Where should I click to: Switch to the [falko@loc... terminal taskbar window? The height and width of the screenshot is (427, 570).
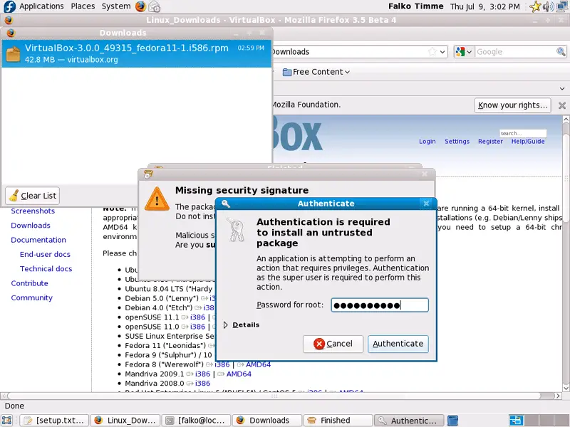click(x=197, y=421)
